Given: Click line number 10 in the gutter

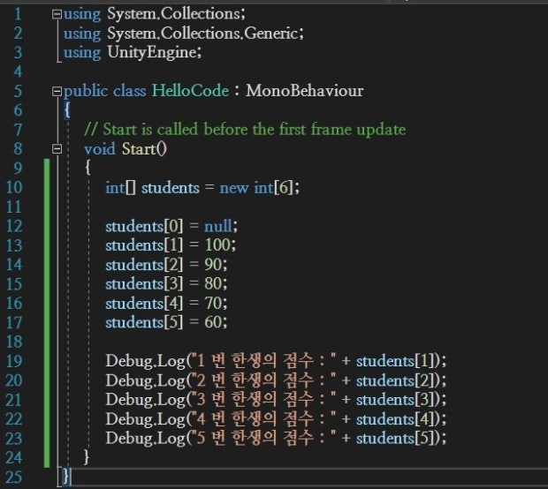Looking at the screenshot, I should click(x=18, y=187).
